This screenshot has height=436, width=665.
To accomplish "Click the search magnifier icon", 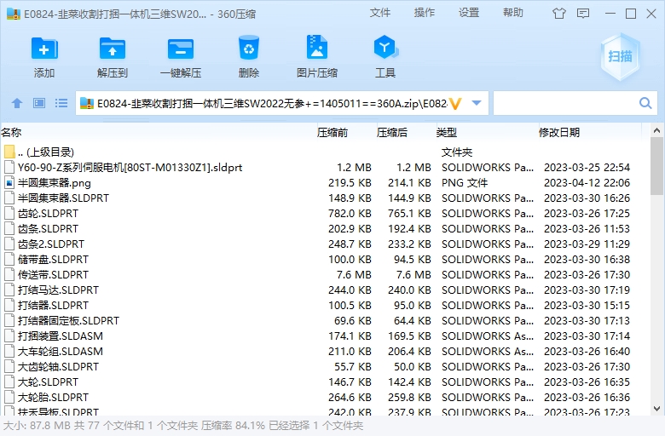I will pyautogui.click(x=645, y=103).
